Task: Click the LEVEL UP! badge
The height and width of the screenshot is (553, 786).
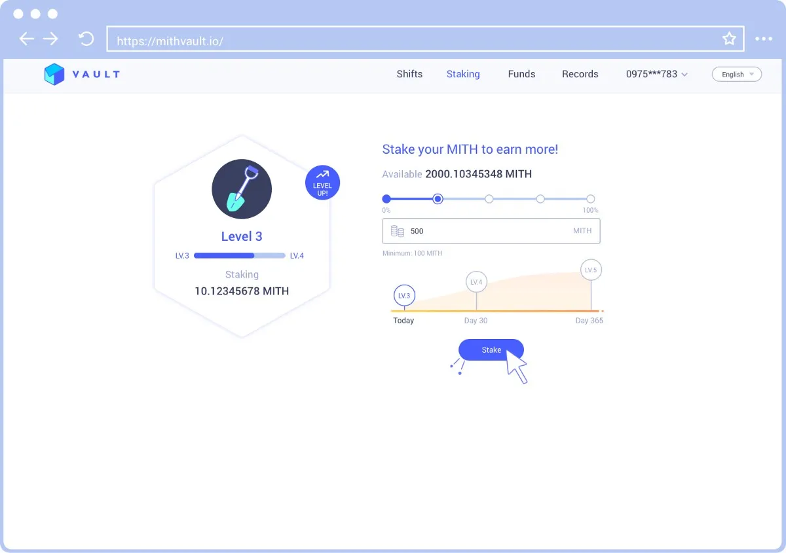Action: coord(322,183)
